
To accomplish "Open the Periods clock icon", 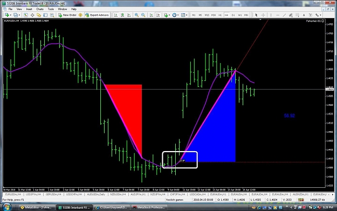I will point(174,15).
